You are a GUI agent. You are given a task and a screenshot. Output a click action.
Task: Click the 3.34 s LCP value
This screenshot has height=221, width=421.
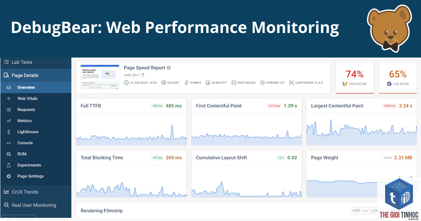point(406,106)
